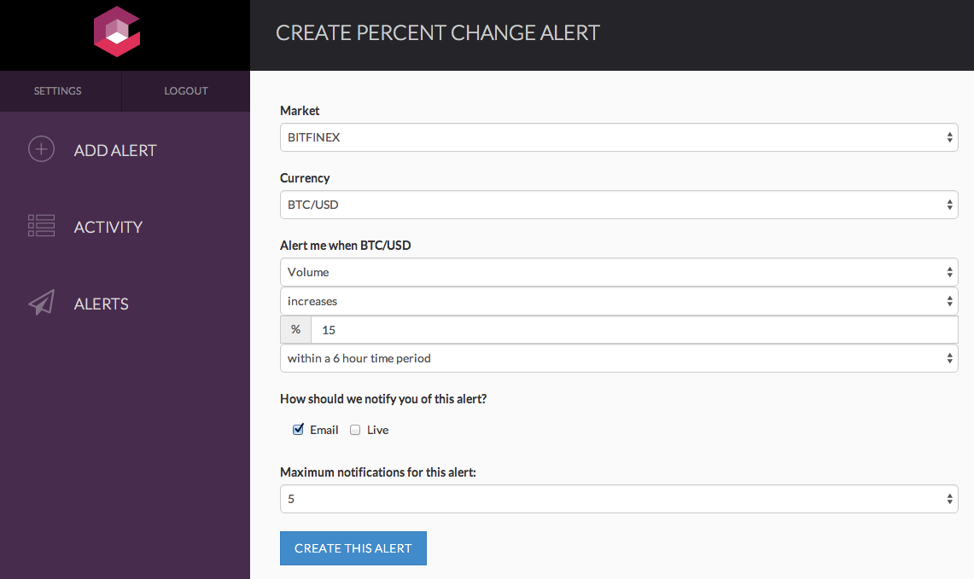Image resolution: width=974 pixels, height=579 pixels.
Task: Select the 6 hour time period dropdown
Action: (618, 358)
